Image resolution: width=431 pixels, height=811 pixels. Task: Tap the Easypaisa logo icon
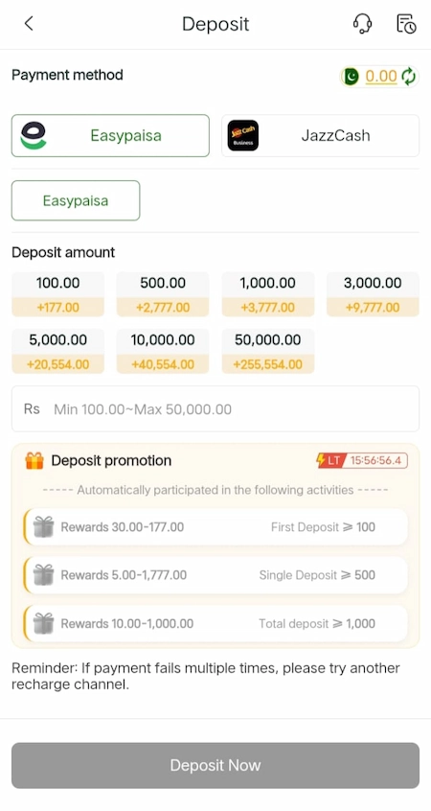pos(34,135)
